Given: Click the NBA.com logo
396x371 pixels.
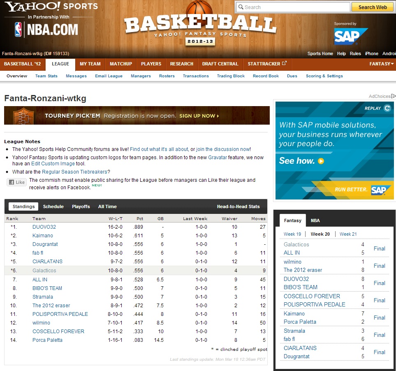Looking at the screenshot, I should 46,30.
